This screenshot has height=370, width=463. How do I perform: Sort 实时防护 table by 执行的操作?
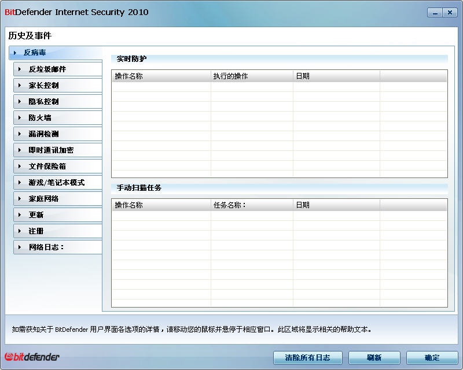pos(252,76)
